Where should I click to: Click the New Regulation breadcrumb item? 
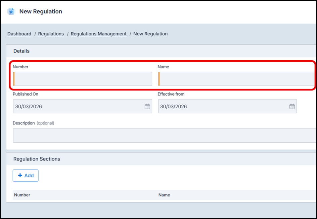[150, 34]
